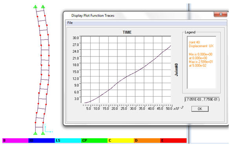Click the cursor coordinate readout field
The height and width of the screenshot is (148, 234).
(202, 99)
